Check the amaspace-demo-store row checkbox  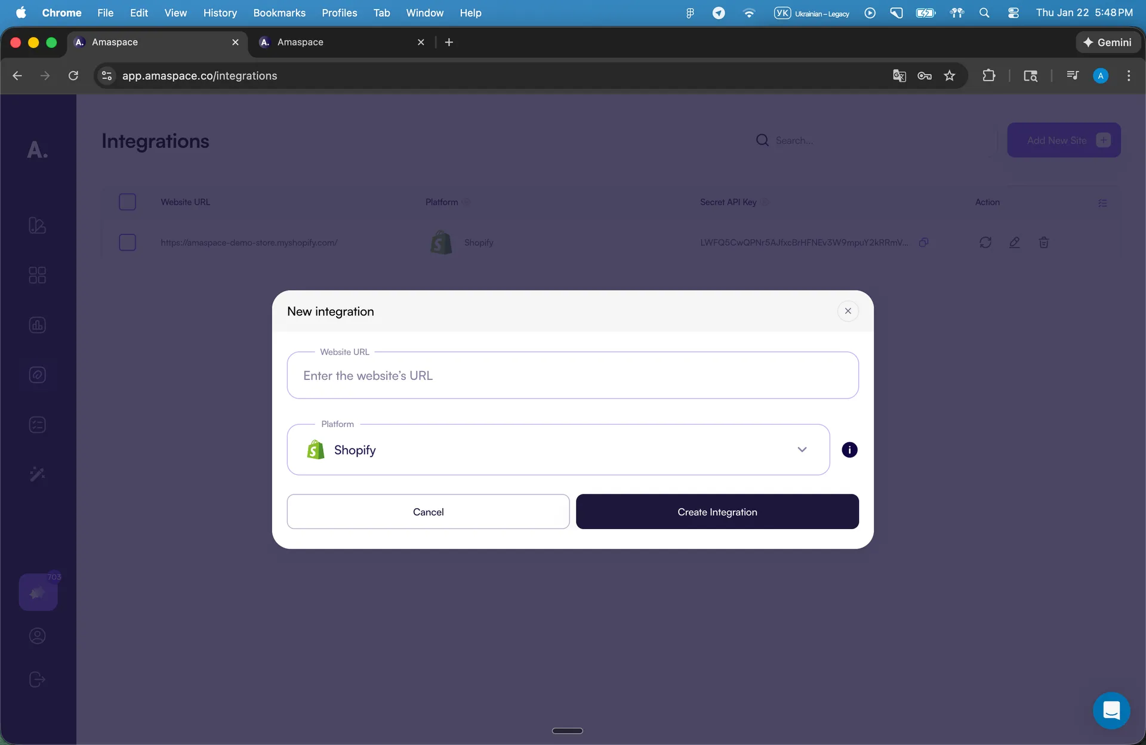(x=127, y=242)
